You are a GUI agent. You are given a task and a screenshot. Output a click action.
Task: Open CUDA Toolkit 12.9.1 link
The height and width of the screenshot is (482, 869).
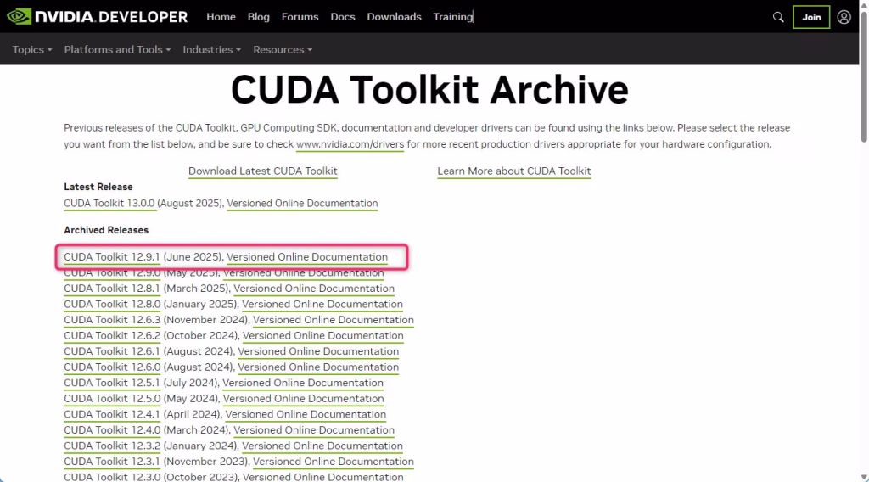point(111,257)
